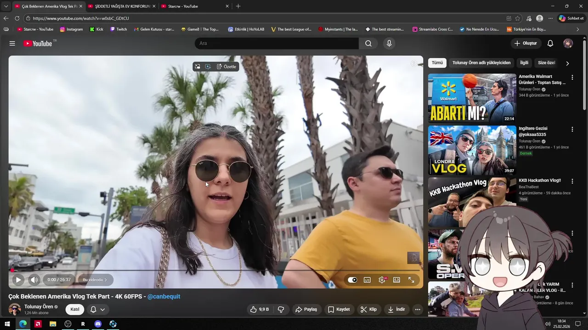
Task: Open taskbar volume speaker icon
Action: [x=548, y=324]
